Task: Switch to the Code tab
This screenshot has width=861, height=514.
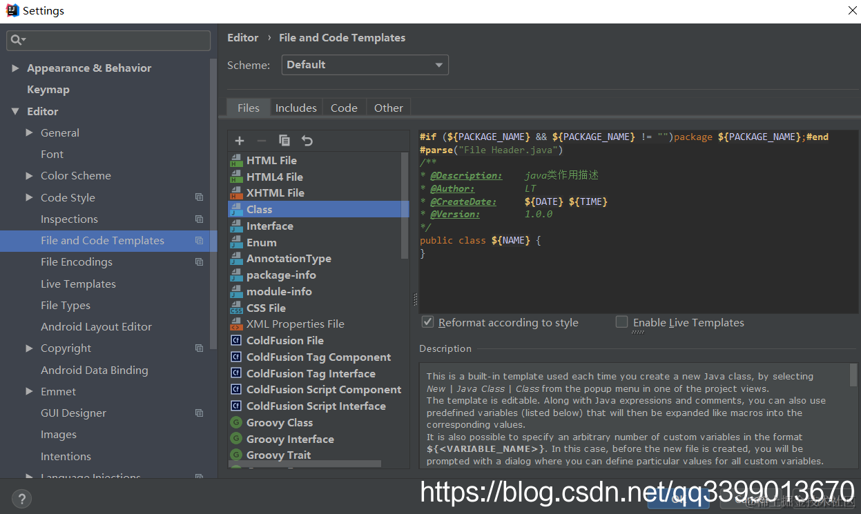Action: click(x=344, y=108)
